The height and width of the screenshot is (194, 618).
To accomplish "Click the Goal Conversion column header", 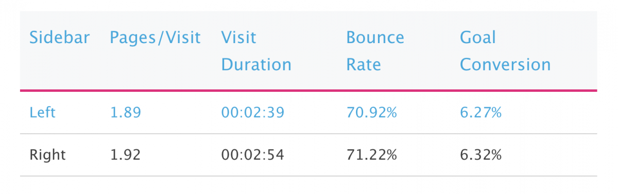I will pos(505,51).
